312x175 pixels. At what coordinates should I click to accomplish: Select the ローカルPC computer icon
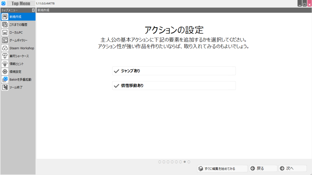[5, 33]
